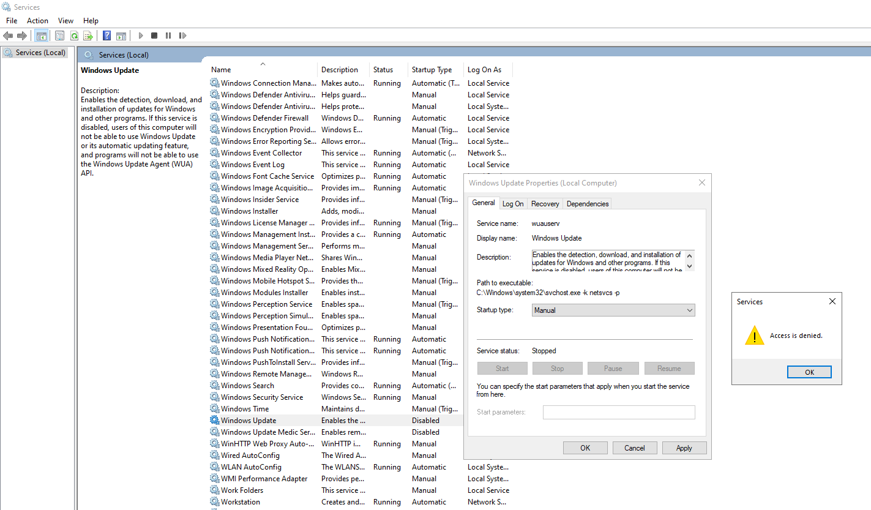The height and width of the screenshot is (510, 871).
Task: Open the View menu
Action: 65,21
